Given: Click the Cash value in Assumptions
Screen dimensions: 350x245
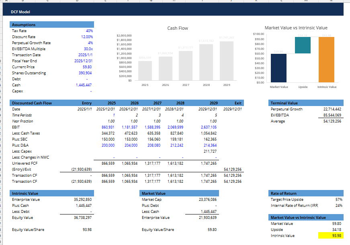Looking at the screenshot, I should 84,85.
